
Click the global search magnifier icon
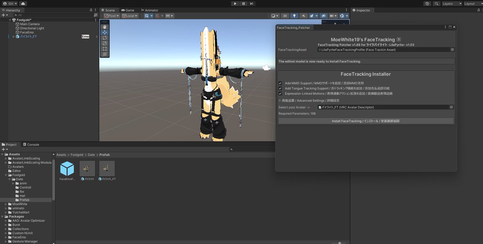(x=436, y=4)
